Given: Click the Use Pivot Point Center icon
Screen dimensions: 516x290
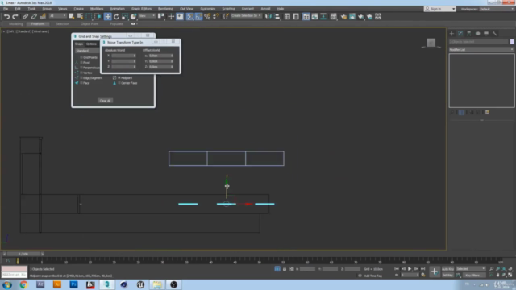Looking at the screenshot, I should point(161,16).
